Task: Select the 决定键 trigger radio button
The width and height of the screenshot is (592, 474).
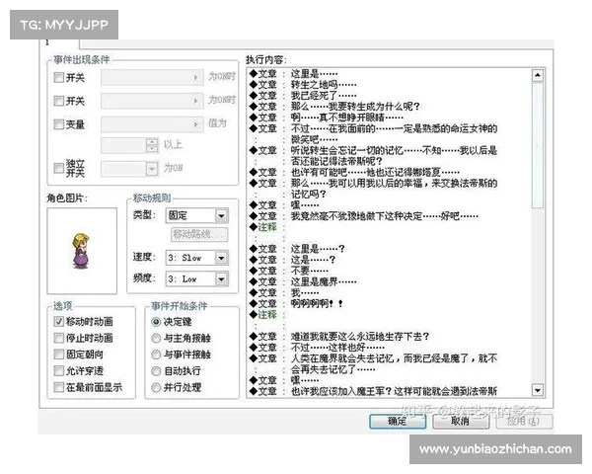Action: click(155, 322)
